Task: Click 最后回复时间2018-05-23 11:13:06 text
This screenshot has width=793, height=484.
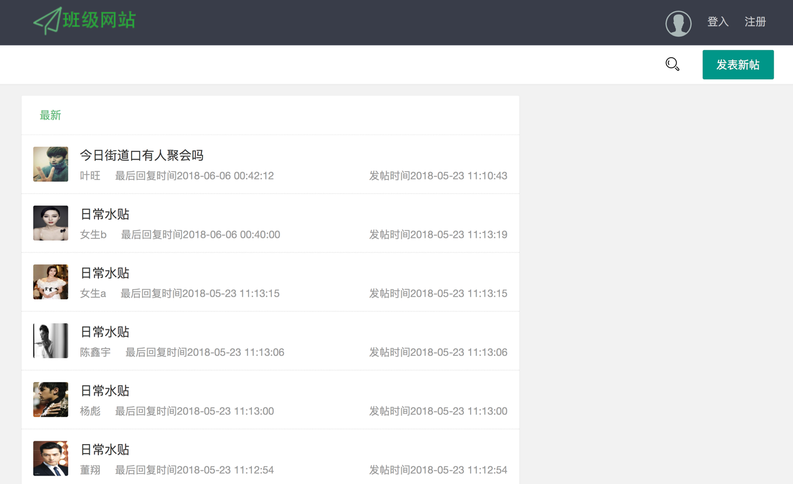Action: click(x=205, y=352)
